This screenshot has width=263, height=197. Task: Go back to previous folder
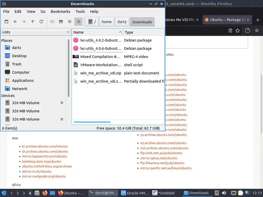tap(15, 22)
